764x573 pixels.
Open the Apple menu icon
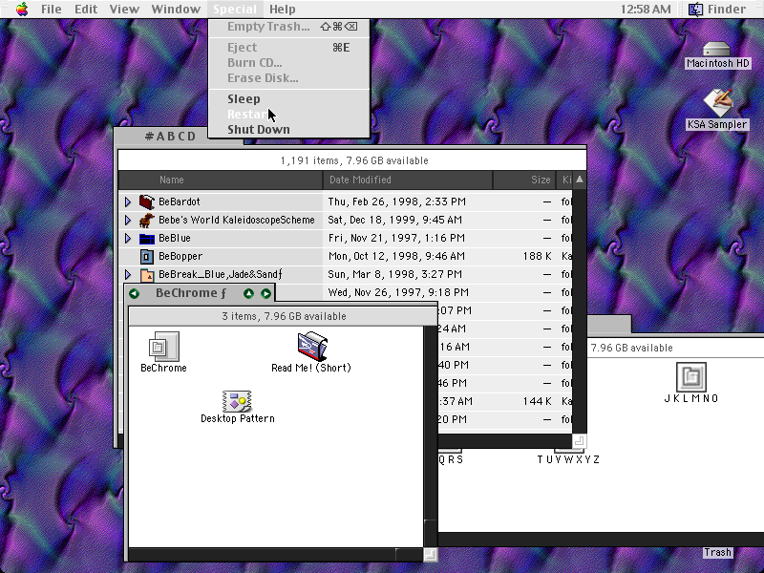[22, 10]
